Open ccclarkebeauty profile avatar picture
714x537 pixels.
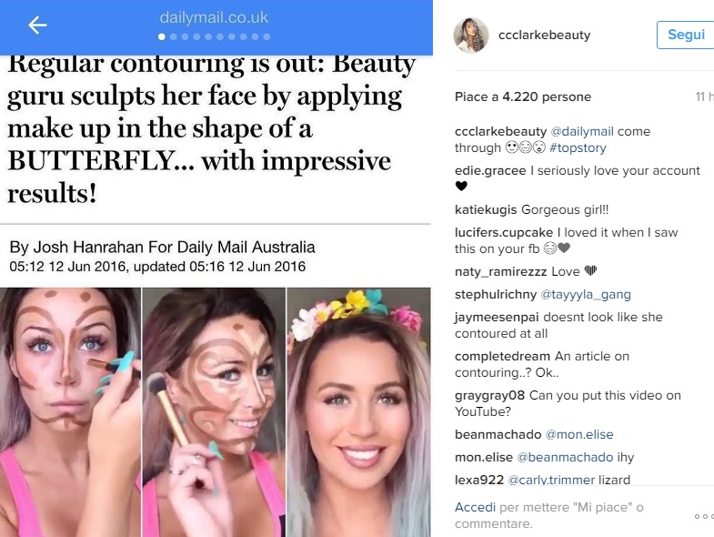tap(471, 35)
